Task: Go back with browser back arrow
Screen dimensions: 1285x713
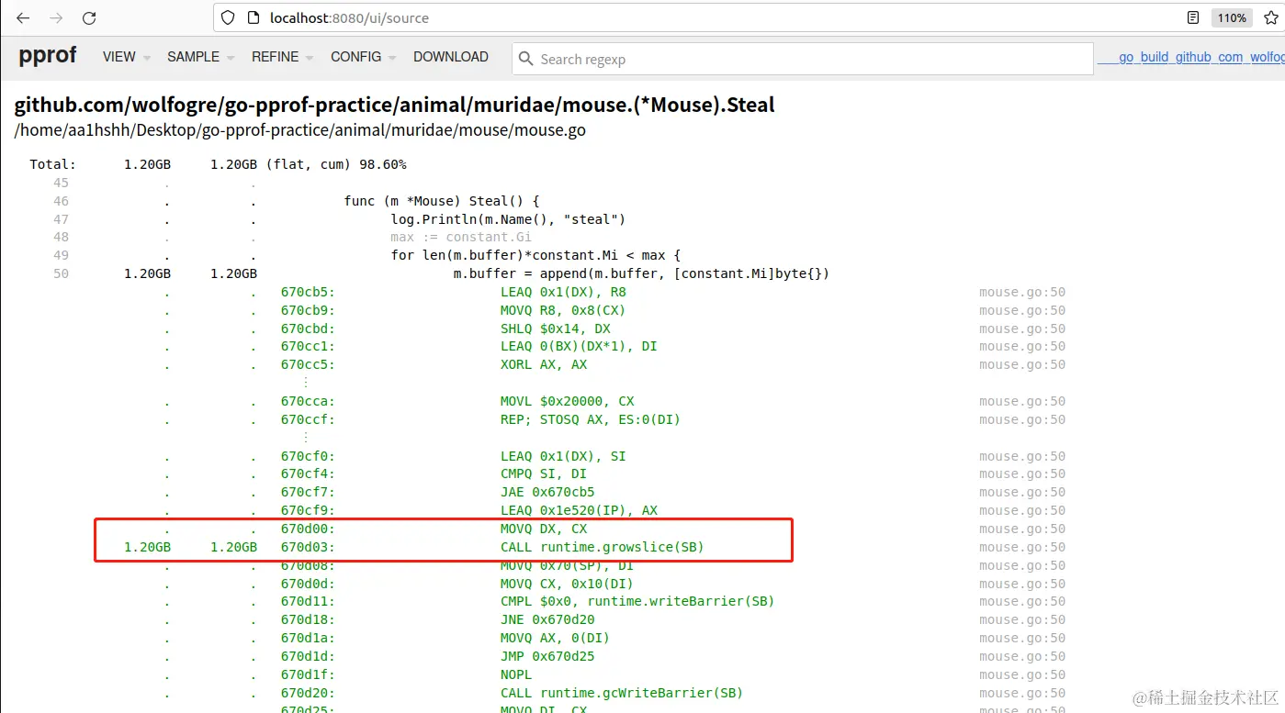Action: 23,17
